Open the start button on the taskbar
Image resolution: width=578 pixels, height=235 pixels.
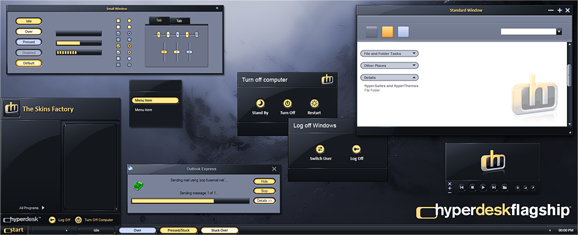pyautogui.click(x=14, y=230)
